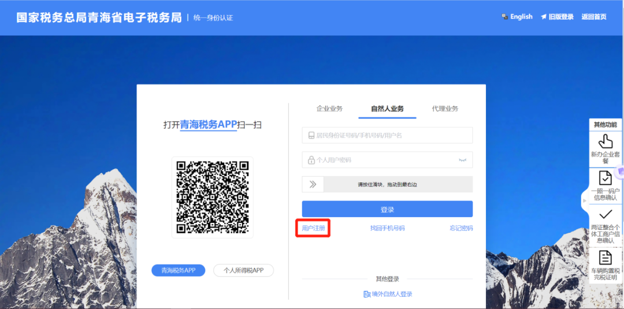This screenshot has width=624, height=309.
Task: Open the 代理业务 tab
Action: (x=445, y=109)
